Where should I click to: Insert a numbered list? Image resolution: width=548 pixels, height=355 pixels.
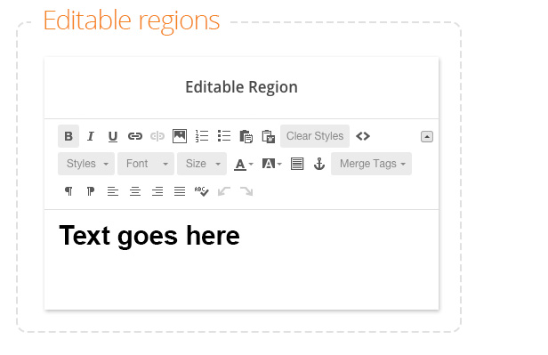[x=202, y=136]
